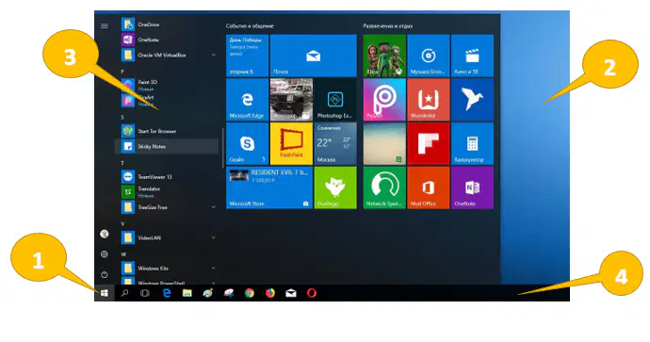This screenshot has width=650, height=342.
Task: Open the Calculator tile
Action: (472, 143)
